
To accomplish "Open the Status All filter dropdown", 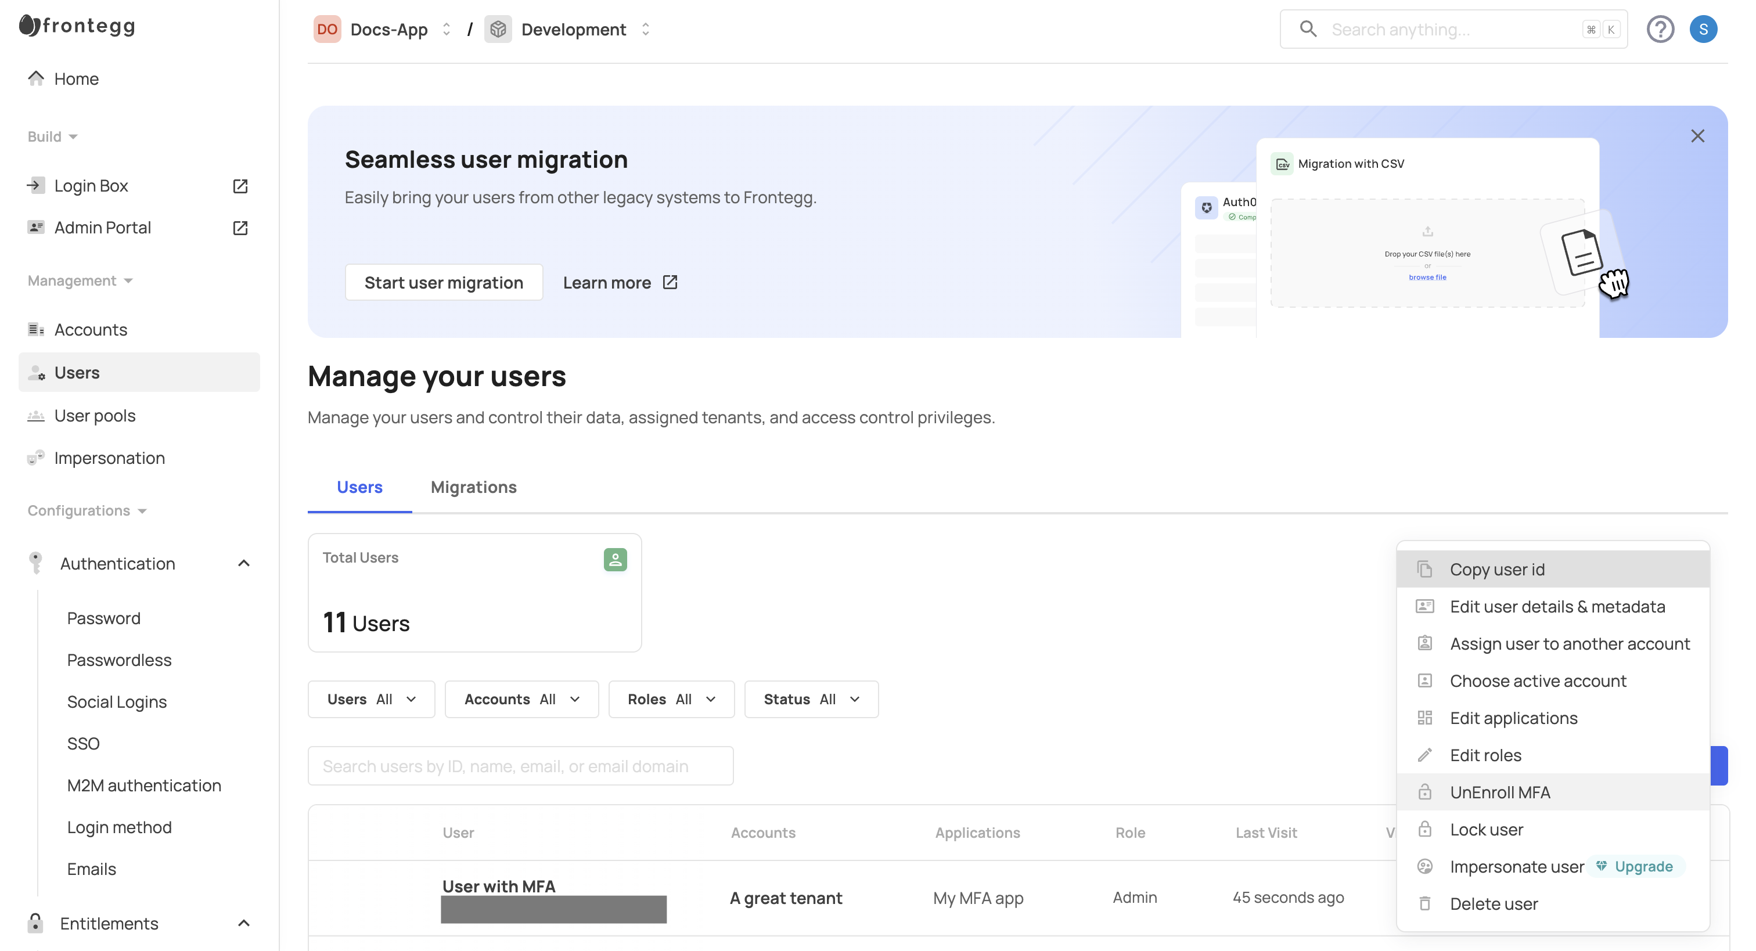I will (811, 699).
